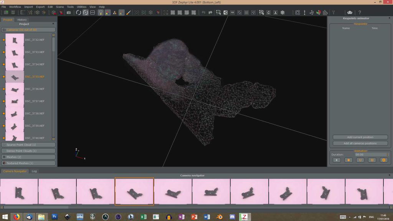Open Photoshop from the taskbar
Screen dimensions: 393x221
coord(54,217)
